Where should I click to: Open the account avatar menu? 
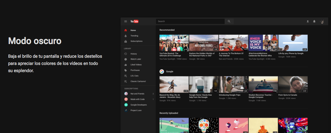tap(322, 21)
